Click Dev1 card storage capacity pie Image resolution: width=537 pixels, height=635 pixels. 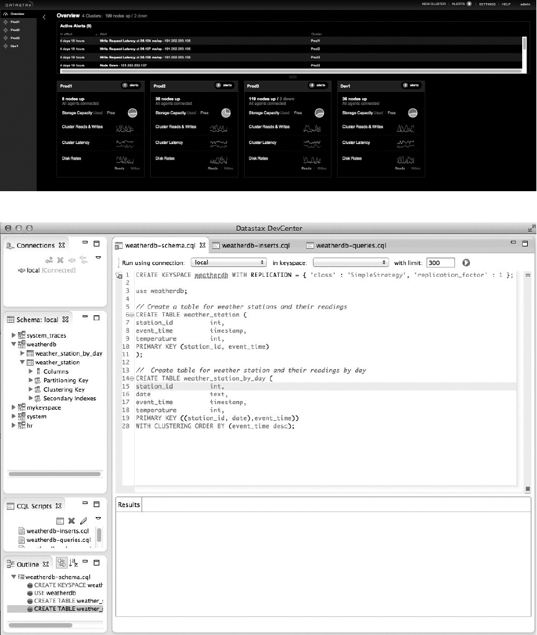click(413, 113)
